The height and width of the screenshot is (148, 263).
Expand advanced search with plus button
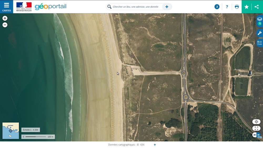point(167,7)
